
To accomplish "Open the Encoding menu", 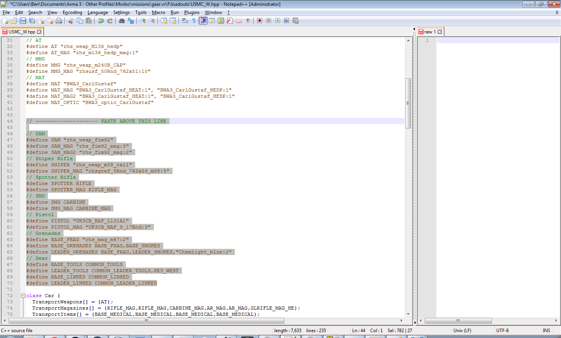I will [72, 12].
